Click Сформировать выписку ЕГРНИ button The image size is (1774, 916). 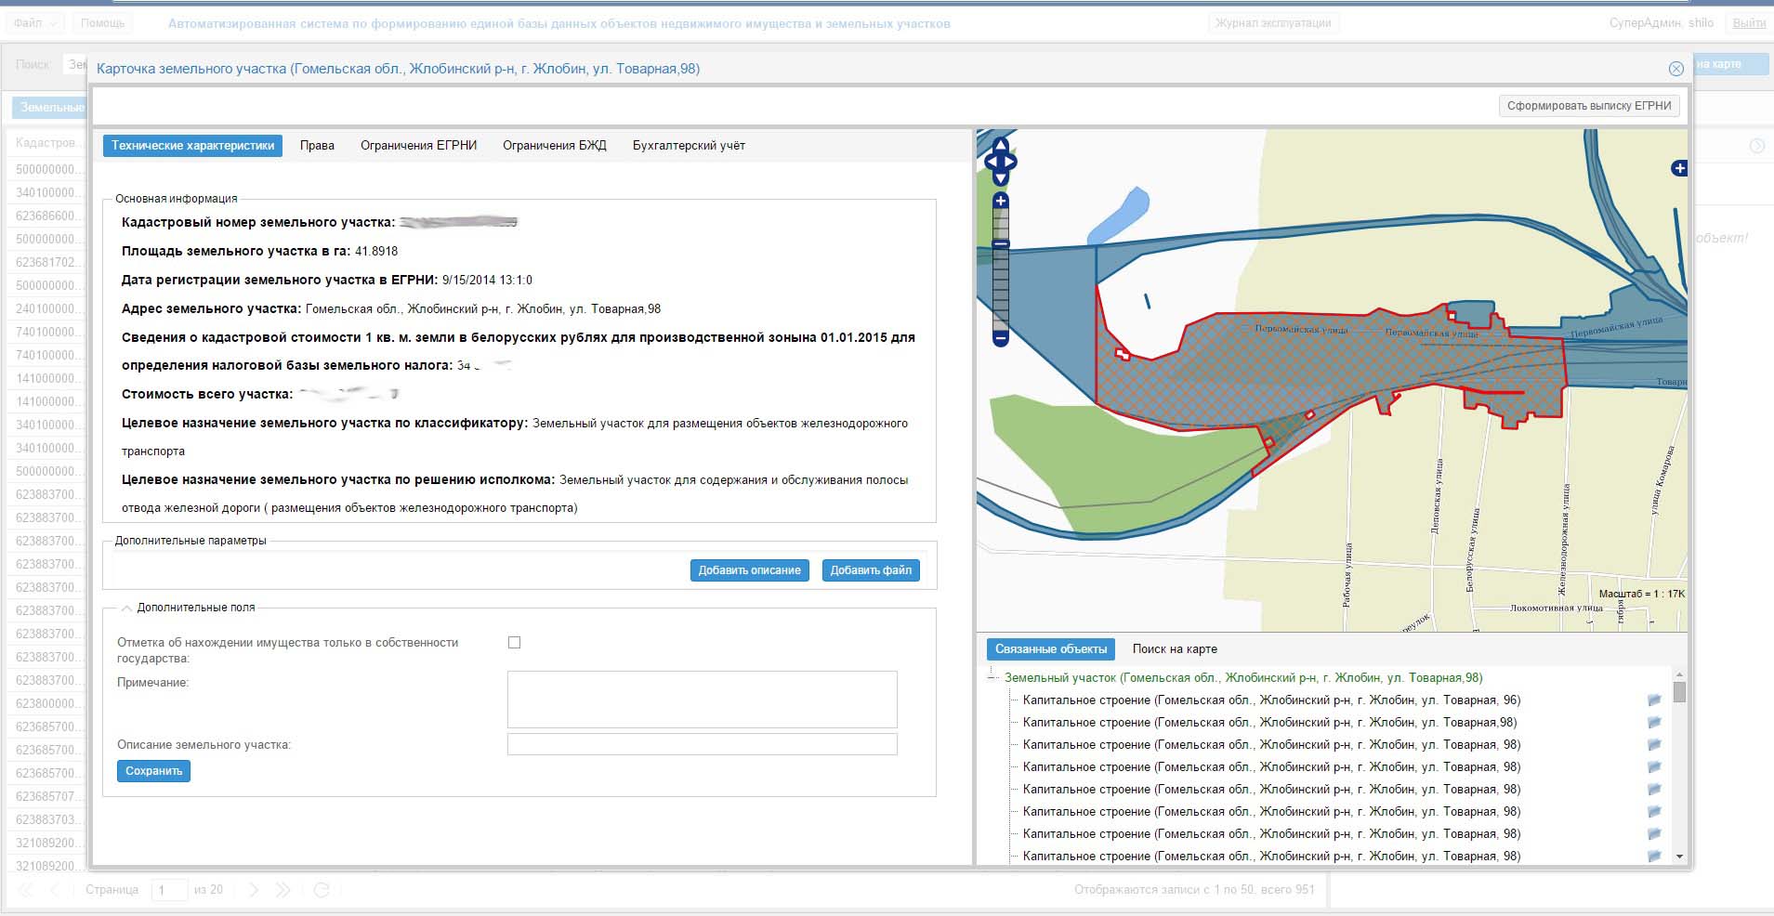pos(1589,106)
